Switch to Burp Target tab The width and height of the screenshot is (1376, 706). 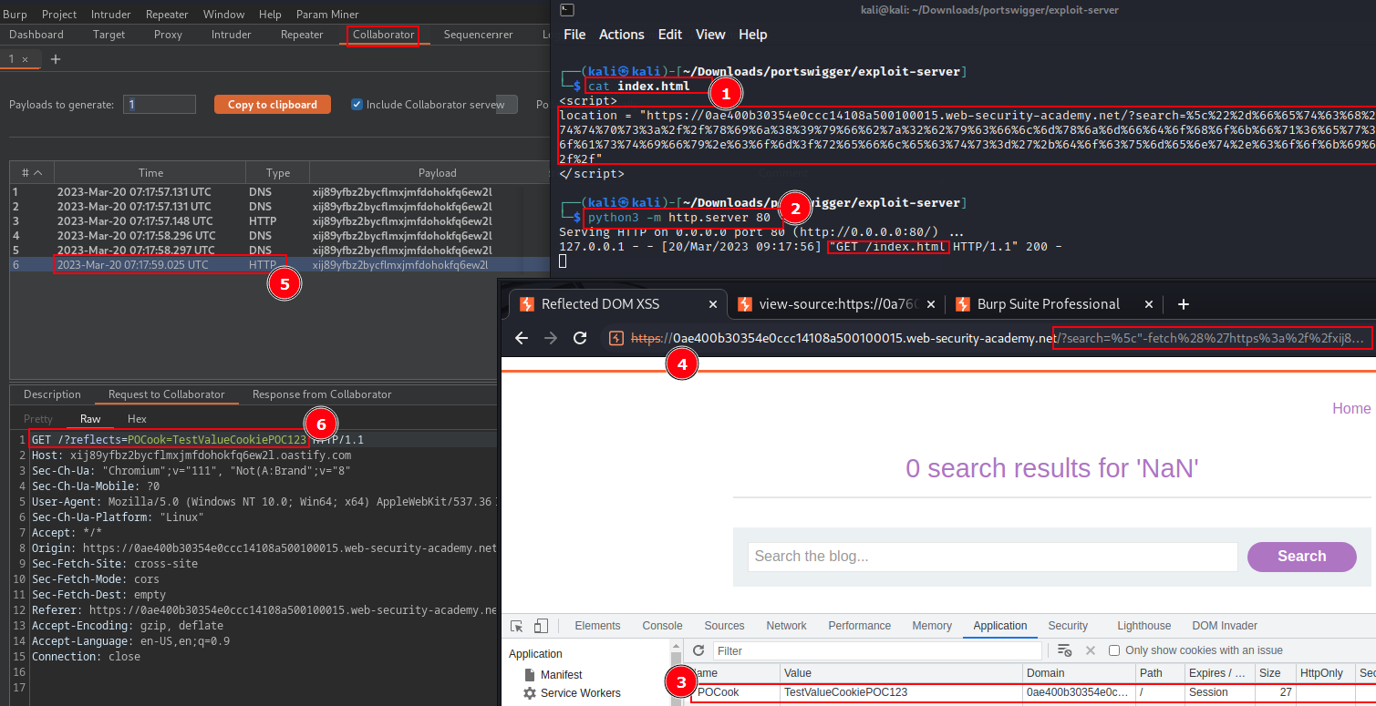109,35
